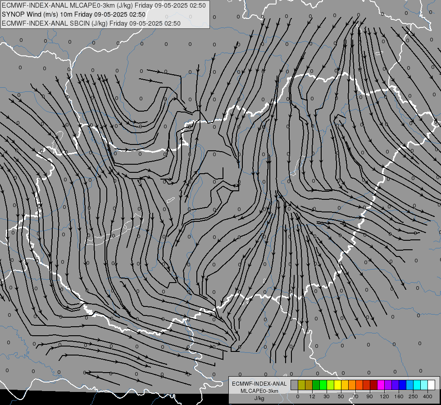Click the pure blue legend swatch
Screen dimensions: 441x405
tap(403, 385)
